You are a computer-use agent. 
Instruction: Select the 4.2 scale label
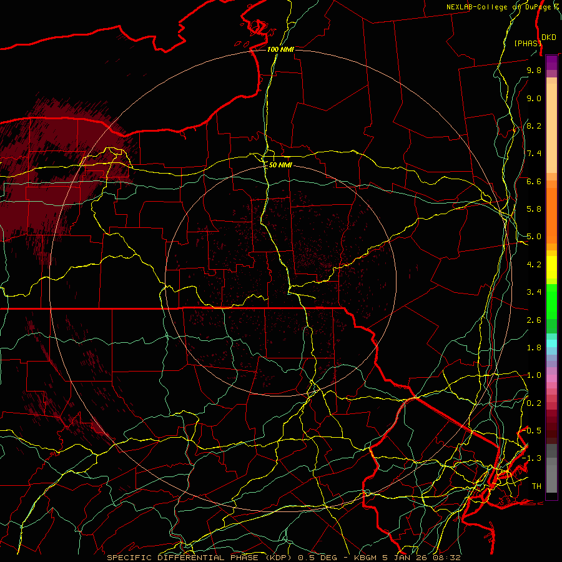pos(534,265)
